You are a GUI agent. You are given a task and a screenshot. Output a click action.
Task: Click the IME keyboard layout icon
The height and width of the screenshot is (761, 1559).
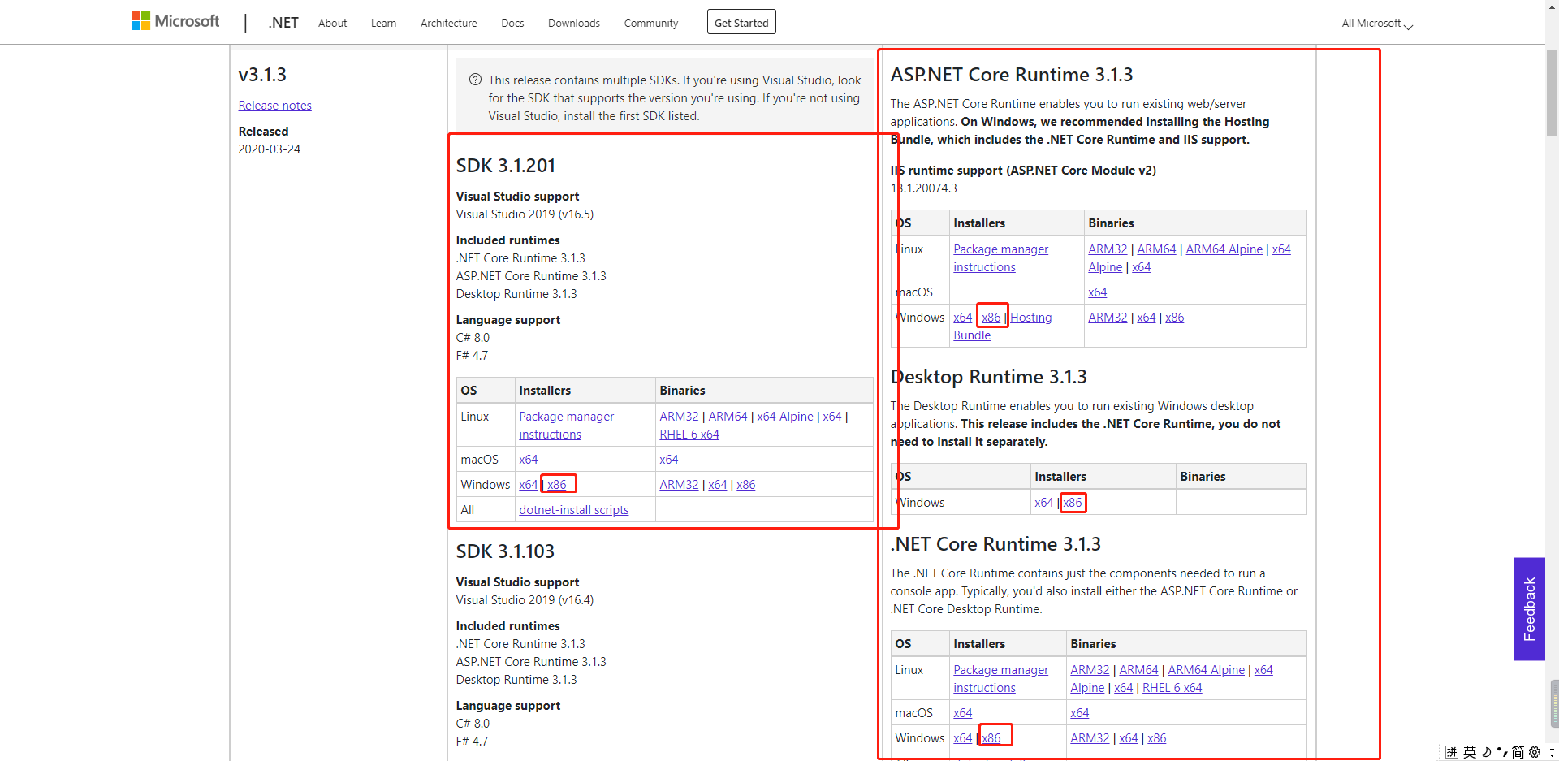[1451, 752]
